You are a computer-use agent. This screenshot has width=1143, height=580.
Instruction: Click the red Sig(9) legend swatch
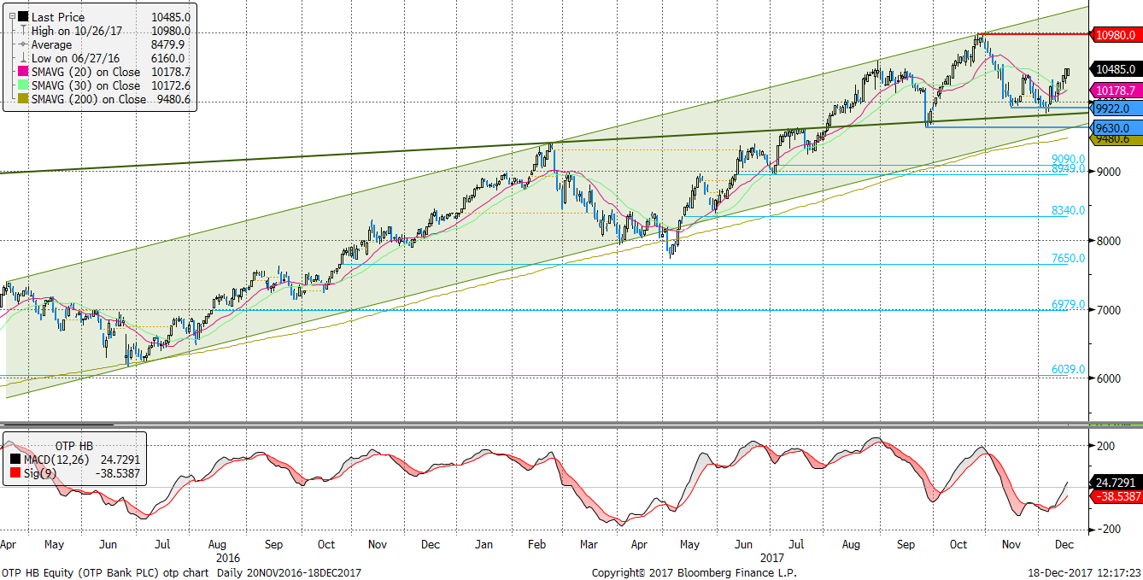14,472
